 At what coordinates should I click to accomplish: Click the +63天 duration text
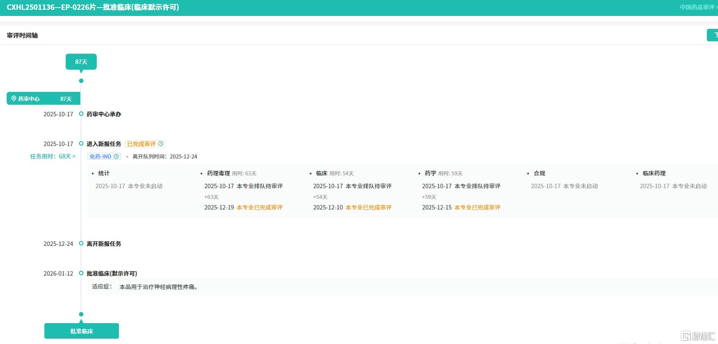pyautogui.click(x=211, y=197)
